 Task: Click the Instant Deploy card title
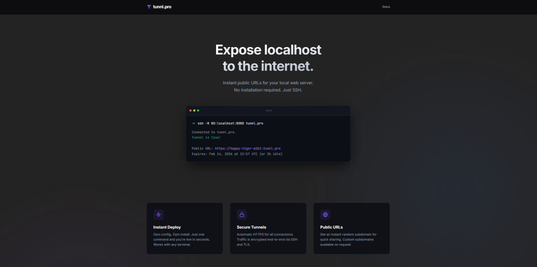167,227
